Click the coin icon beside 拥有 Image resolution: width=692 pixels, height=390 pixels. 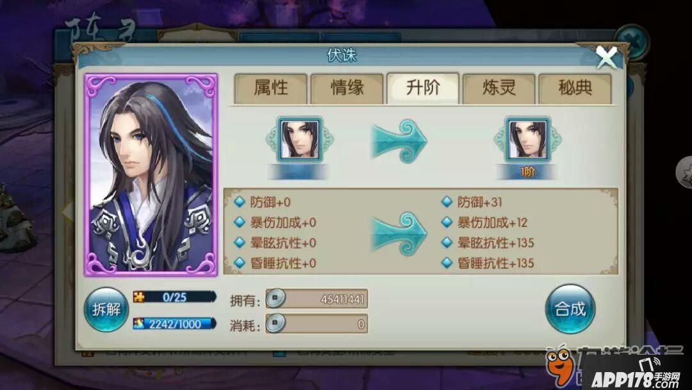click(x=276, y=298)
